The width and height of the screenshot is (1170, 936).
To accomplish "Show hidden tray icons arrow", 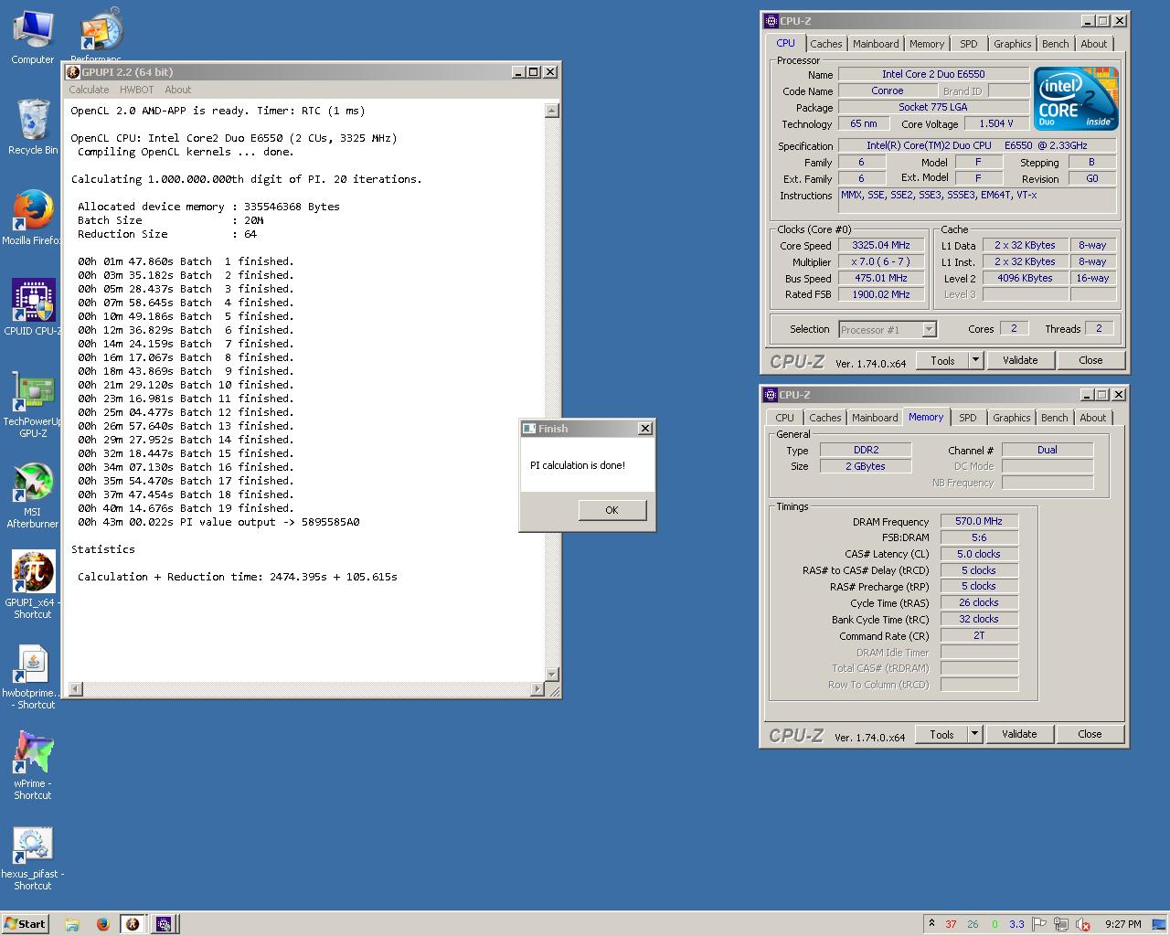I will coord(931,923).
